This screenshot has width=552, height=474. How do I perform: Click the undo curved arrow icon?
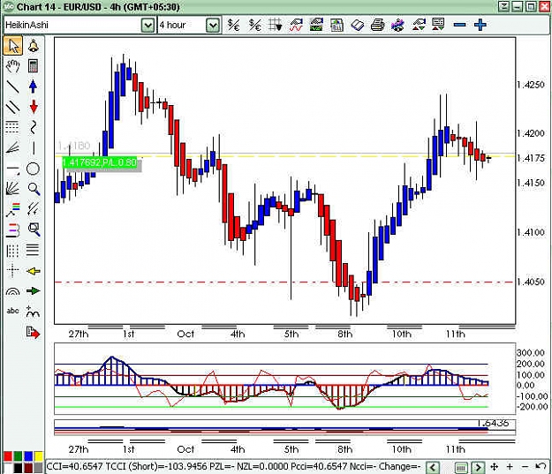pyautogui.click(x=541, y=467)
